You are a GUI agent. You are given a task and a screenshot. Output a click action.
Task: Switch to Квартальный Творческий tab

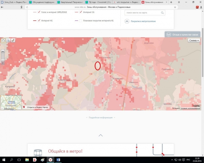71,2
